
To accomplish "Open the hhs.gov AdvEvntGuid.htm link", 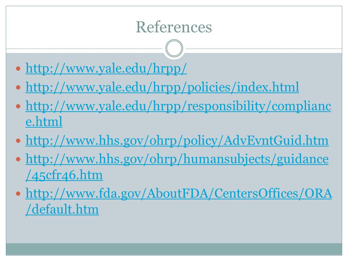I will [x=177, y=141].
